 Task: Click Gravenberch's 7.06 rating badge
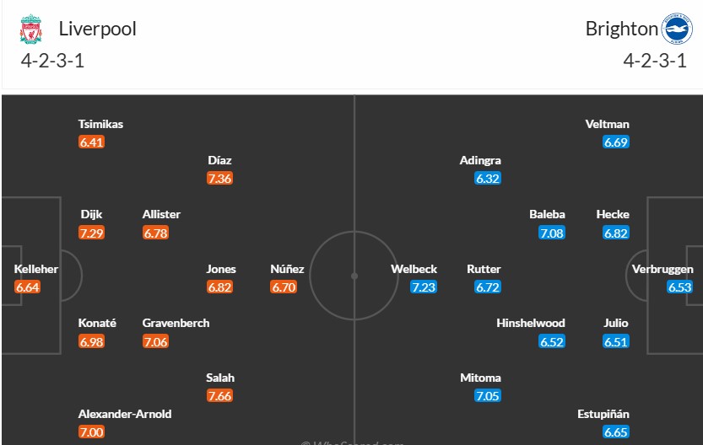coord(155,341)
